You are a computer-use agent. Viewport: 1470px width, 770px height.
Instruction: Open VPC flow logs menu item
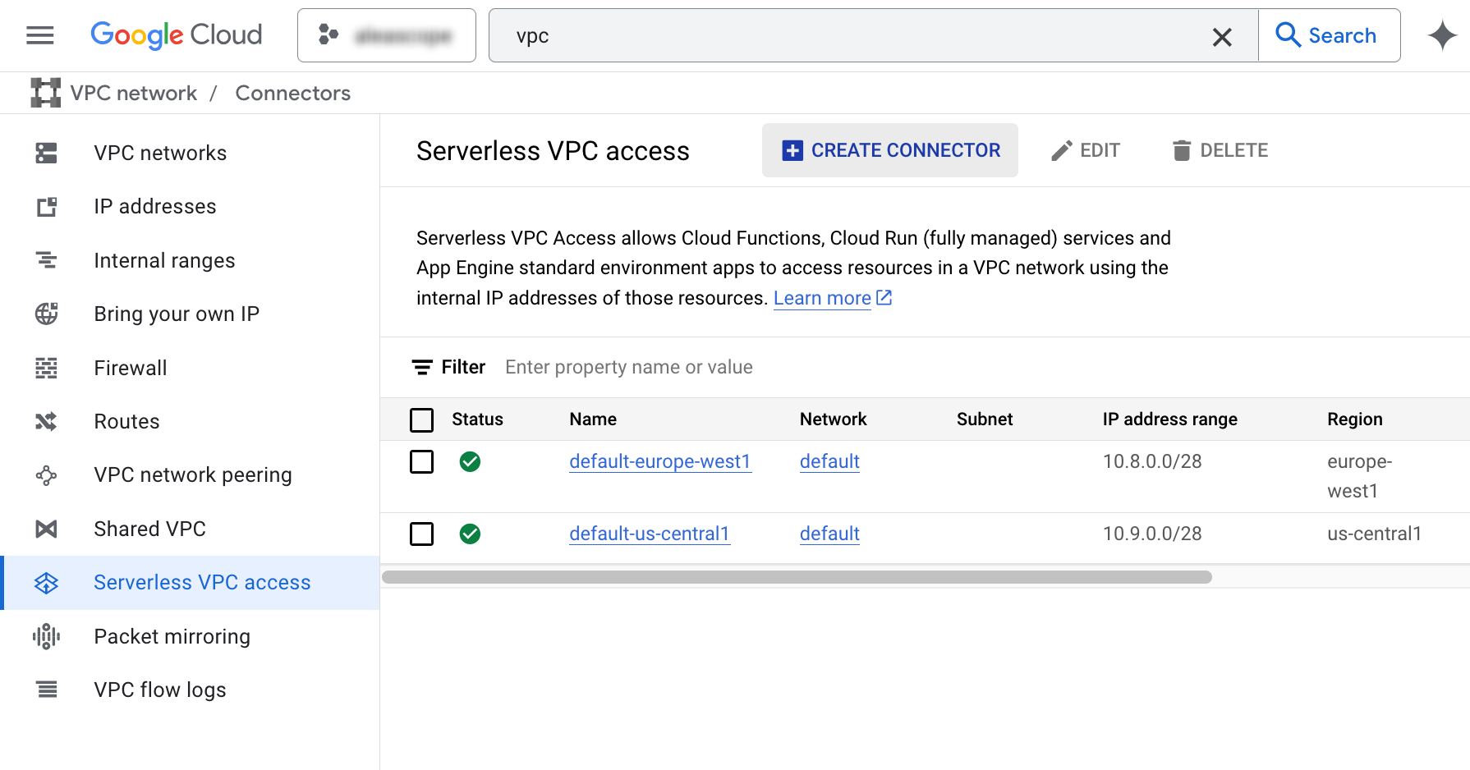coord(160,690)
